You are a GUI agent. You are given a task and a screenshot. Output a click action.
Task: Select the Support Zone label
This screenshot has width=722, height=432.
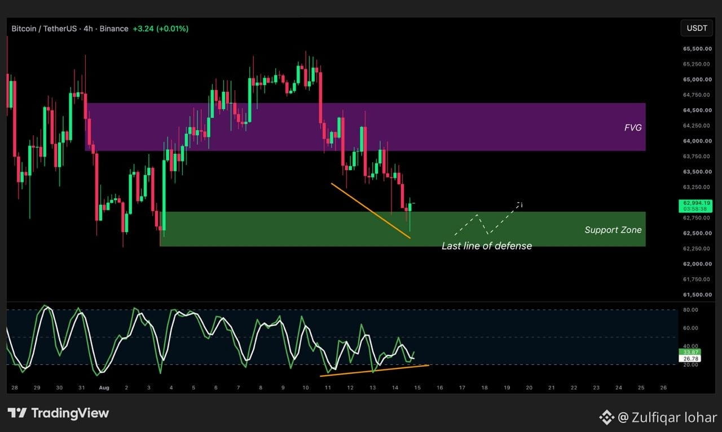coord(613,230)
